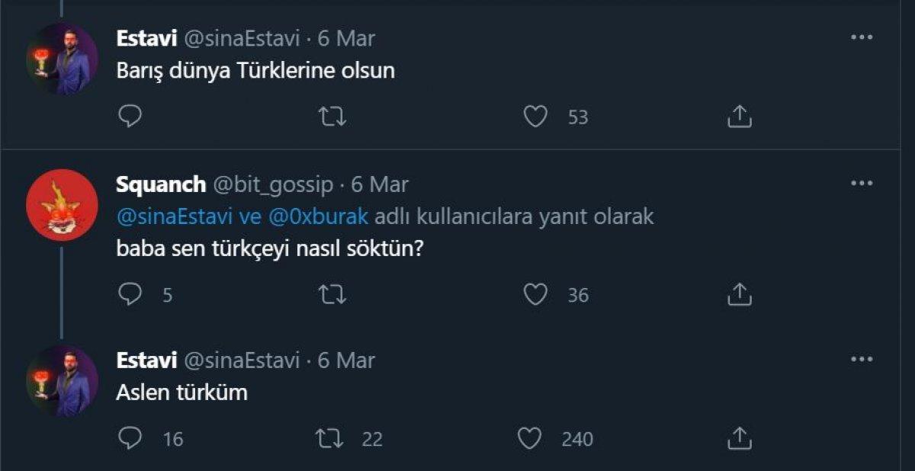915x471 pixels.
Task: Open the more options menu on Squanch's tweet
Action: pyautogui.click(x=862, y=183)
